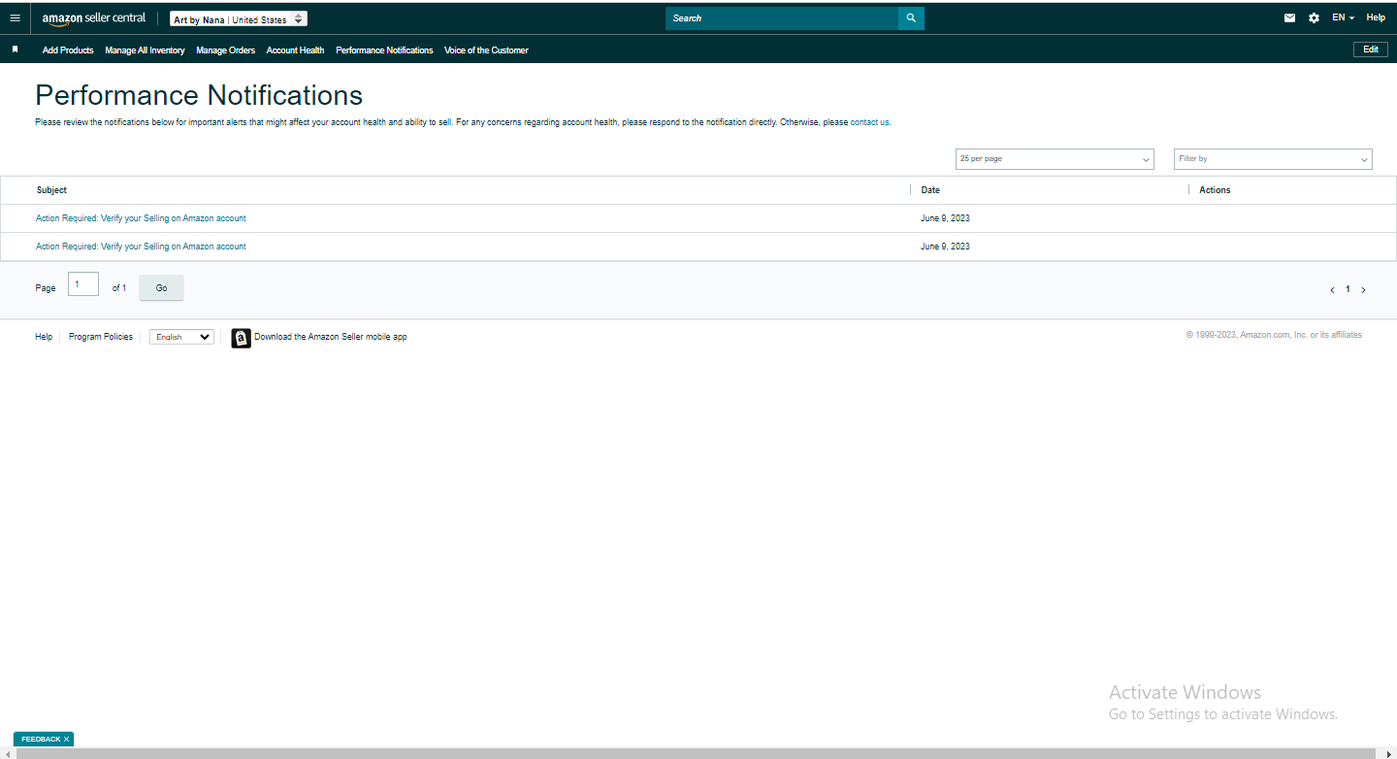Click the Edit button in navigation bar
Image resolution: width=1397 pixels, height=759 pixels.
[x=1371, y=49]
